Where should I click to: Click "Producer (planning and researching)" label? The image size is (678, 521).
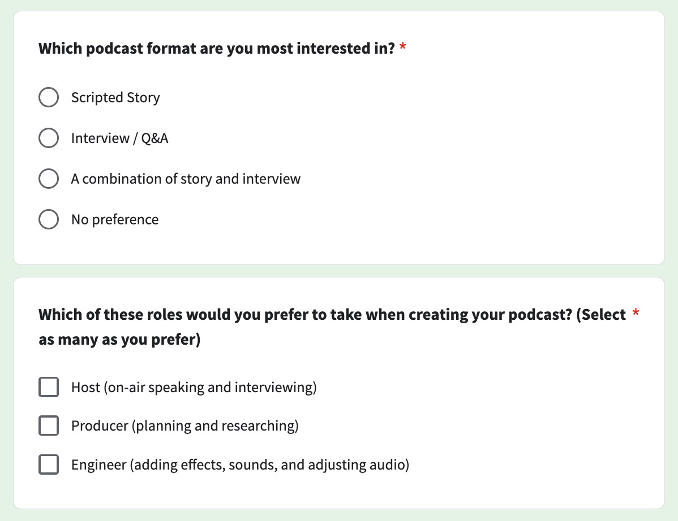pos(184,426)
